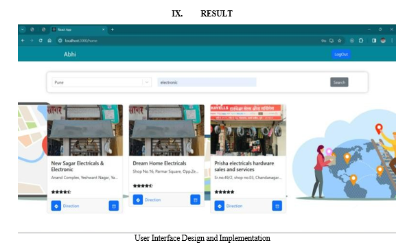Click the LogOut button
Viewport: 407px width, 247px height.
pos(341,54)
